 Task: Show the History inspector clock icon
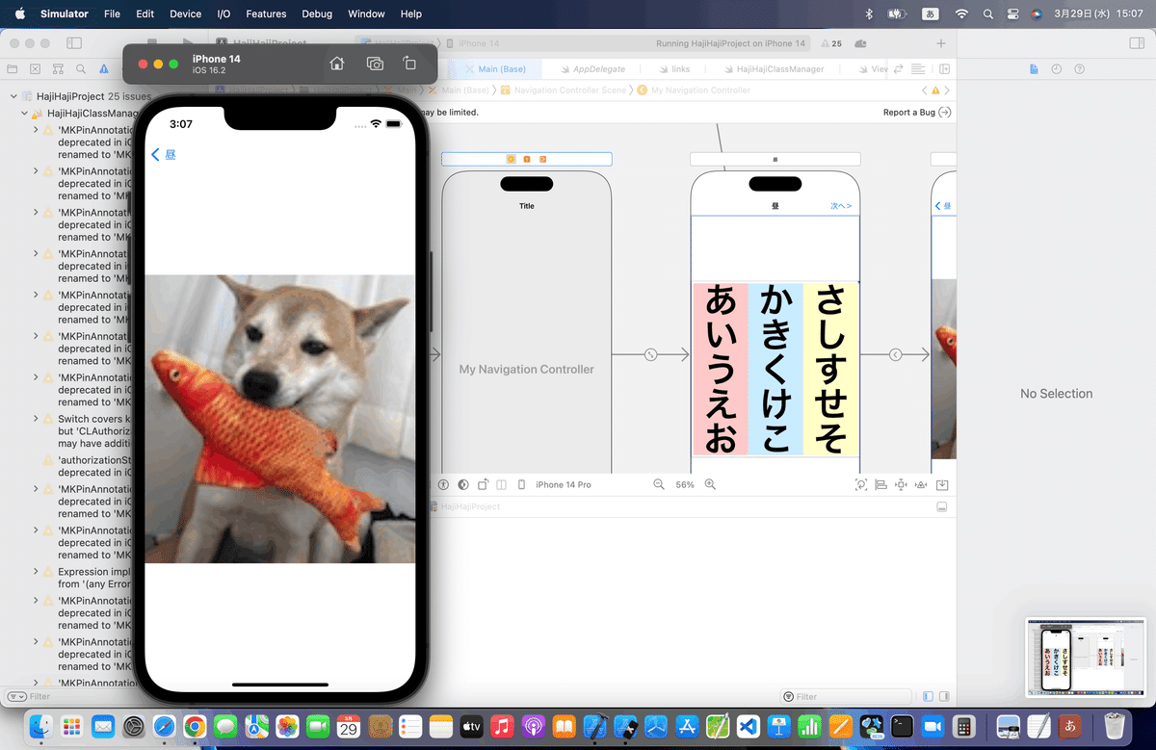click(1057, 69)
